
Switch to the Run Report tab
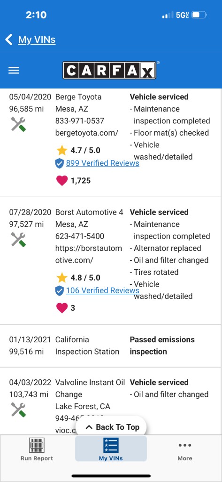click(37, 450)
